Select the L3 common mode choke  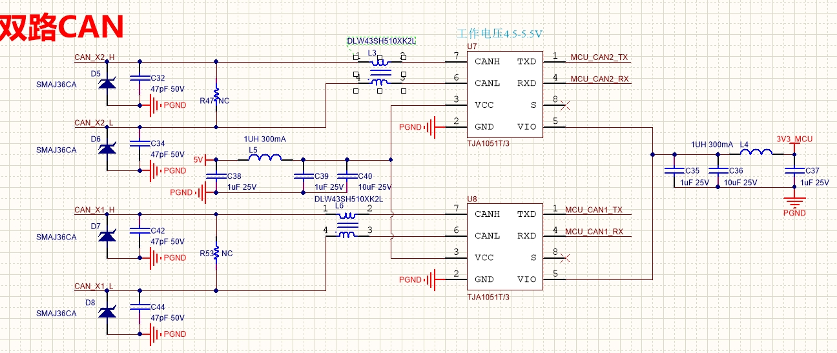coord(379,72)
